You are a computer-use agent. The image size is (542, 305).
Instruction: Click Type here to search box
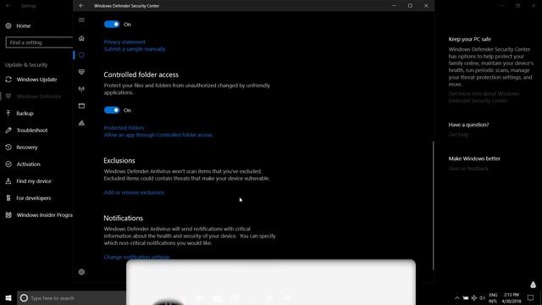[x=71, y=297]
